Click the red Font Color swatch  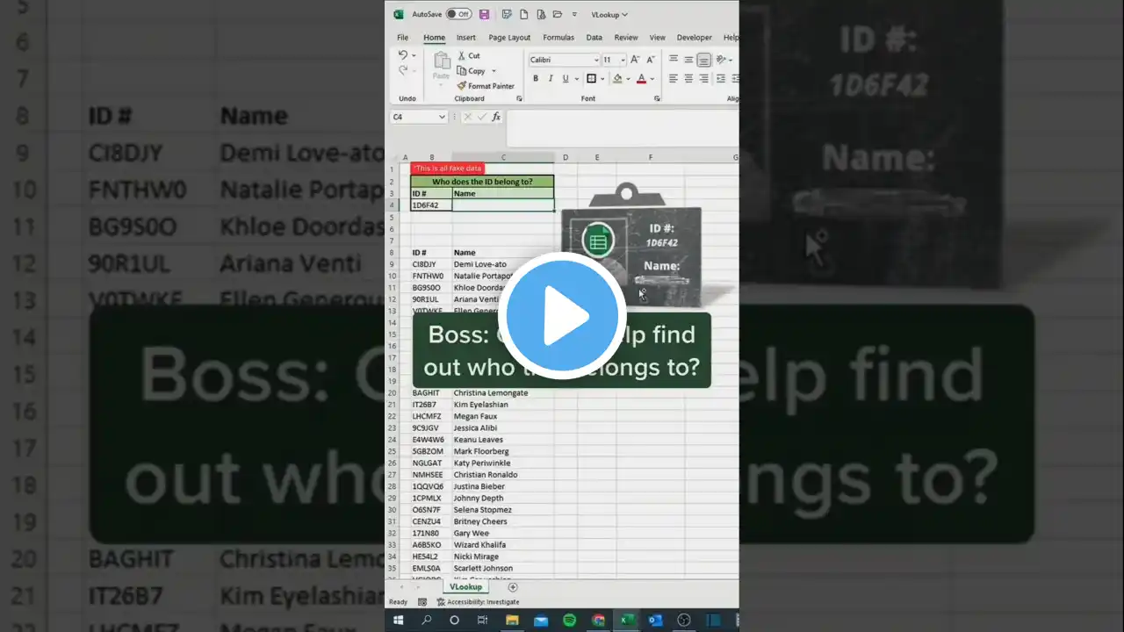point(641,79)
